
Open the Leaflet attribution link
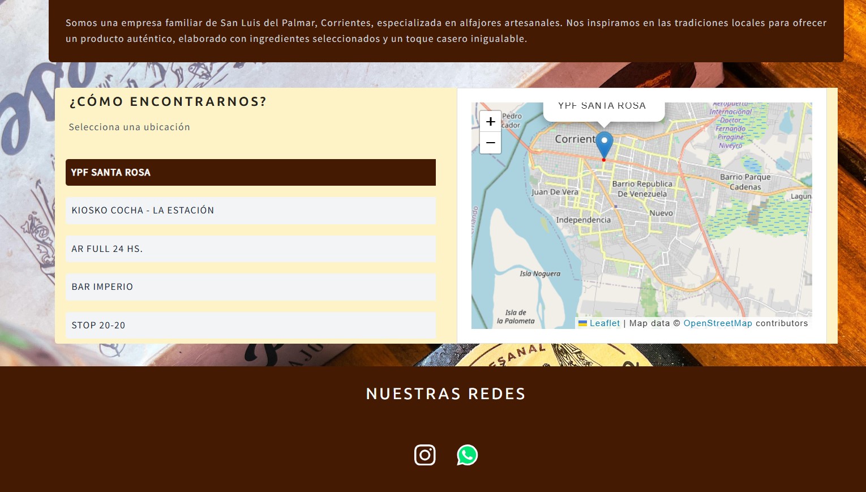[605, 323]
